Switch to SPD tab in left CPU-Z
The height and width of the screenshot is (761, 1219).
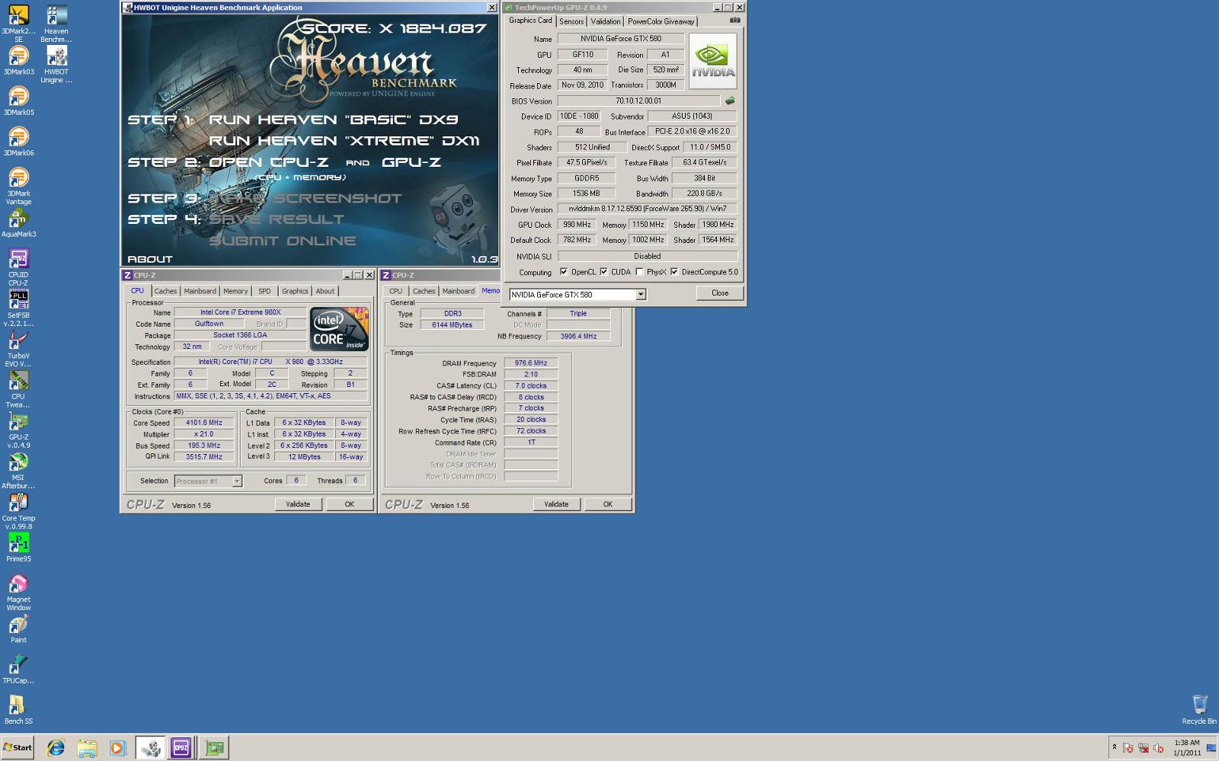264,291
